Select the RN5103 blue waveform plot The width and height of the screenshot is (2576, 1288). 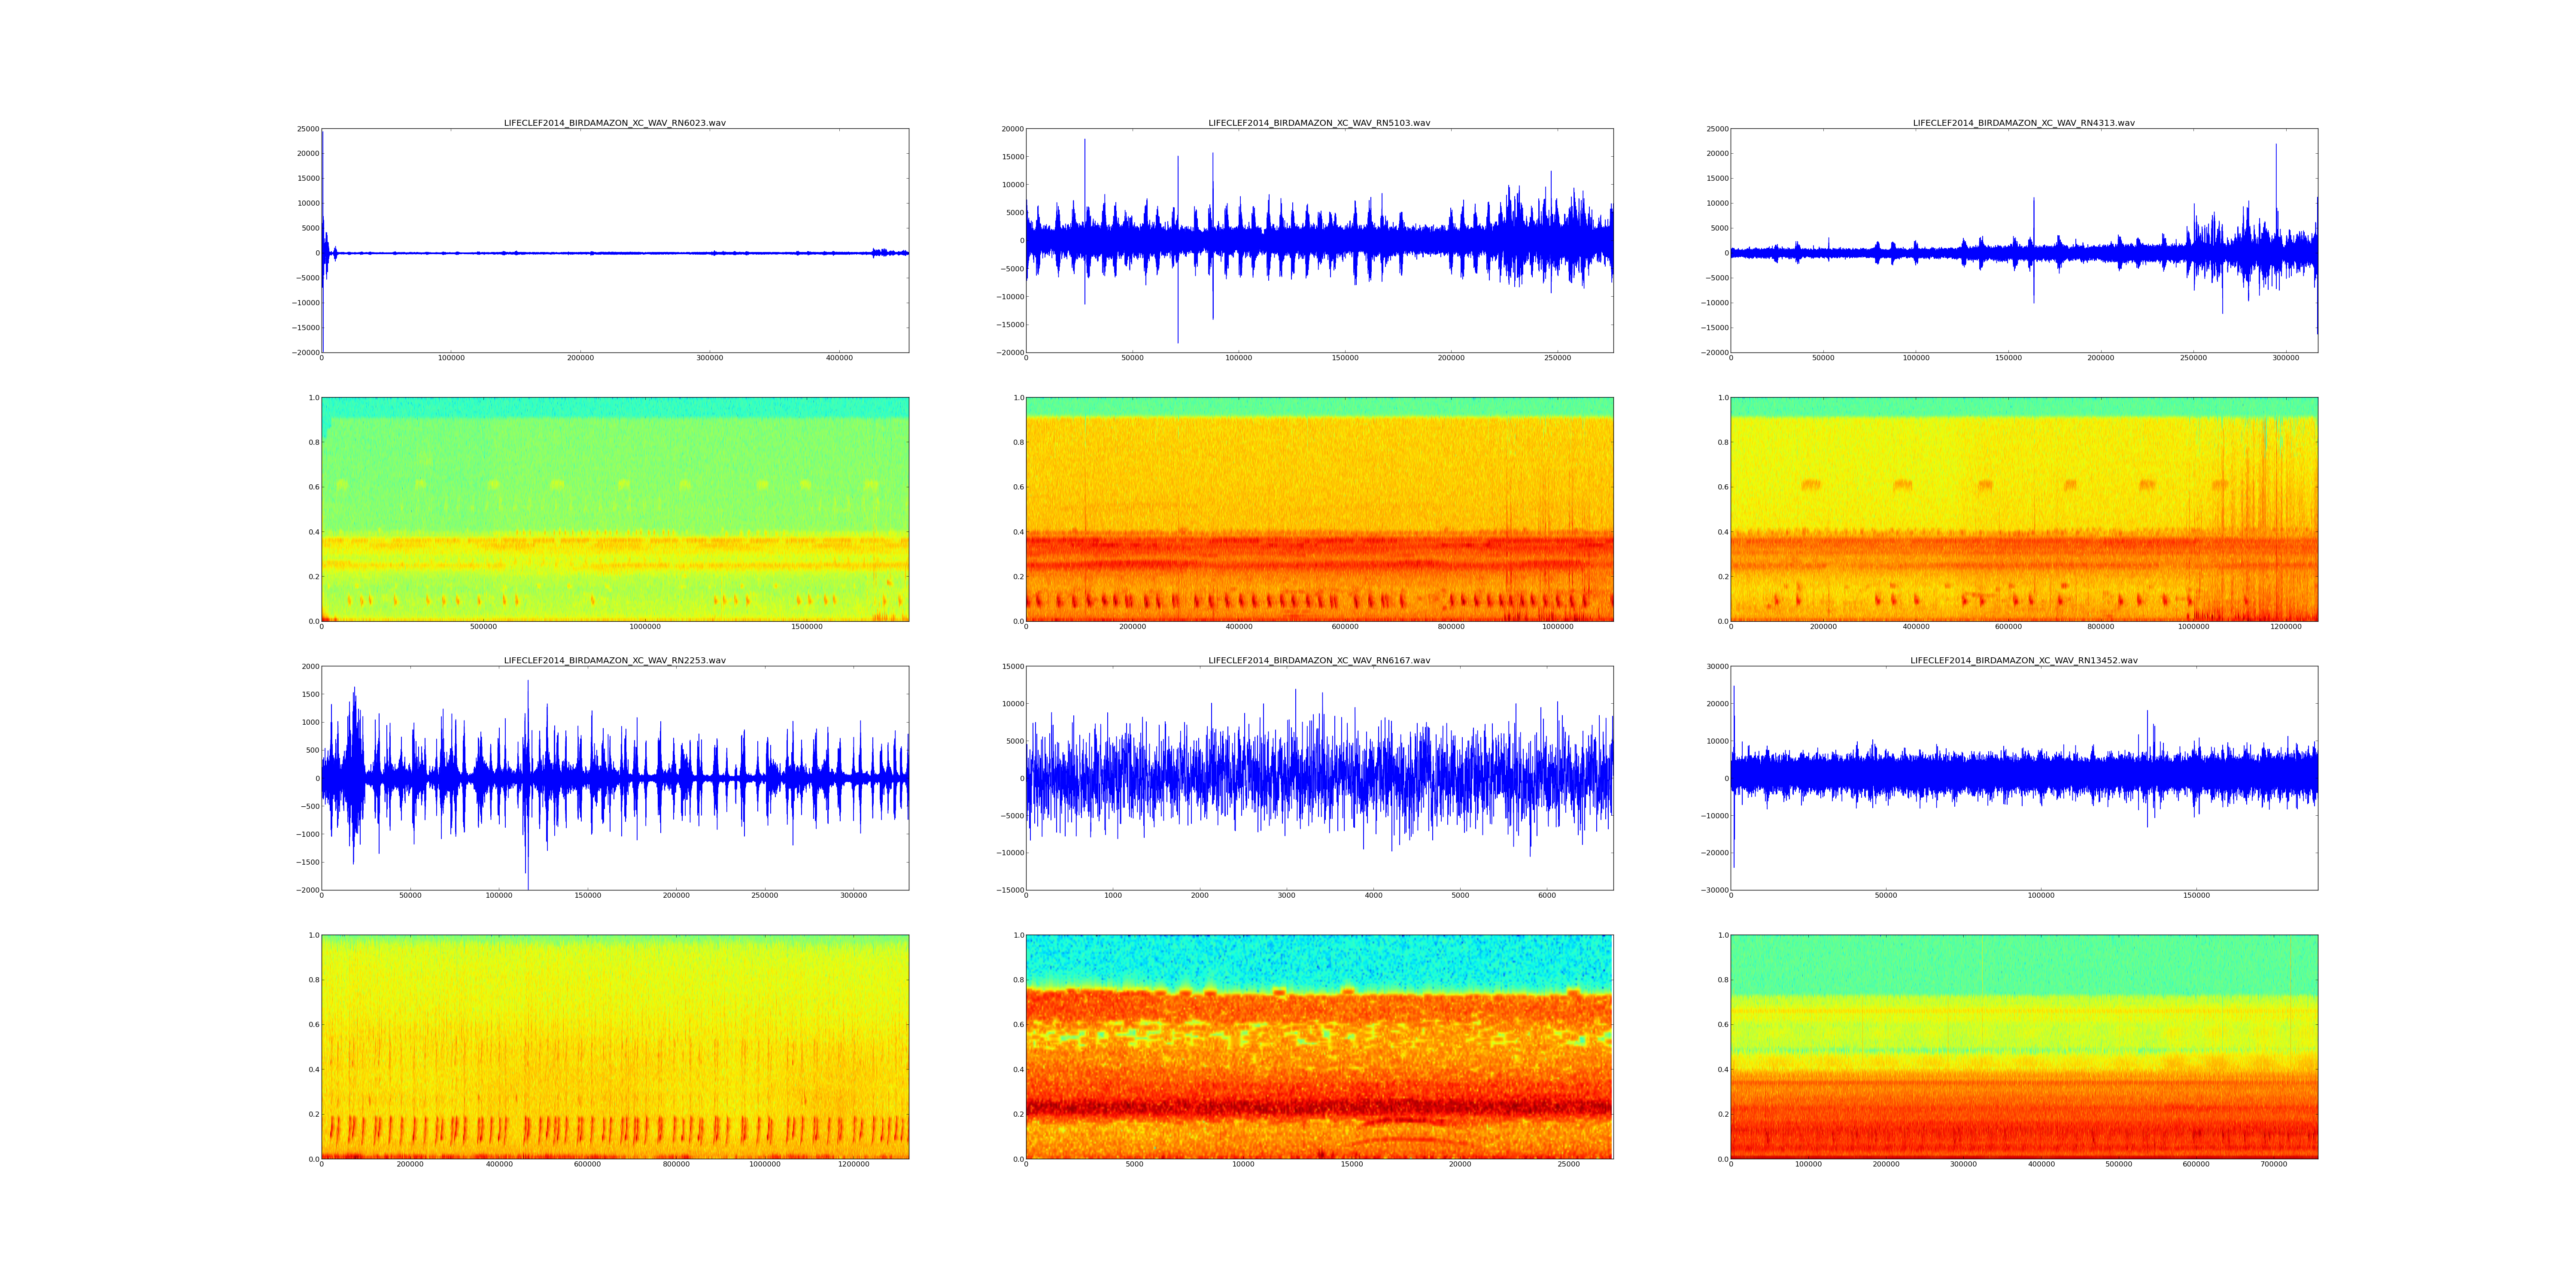tap(1319, 240)
